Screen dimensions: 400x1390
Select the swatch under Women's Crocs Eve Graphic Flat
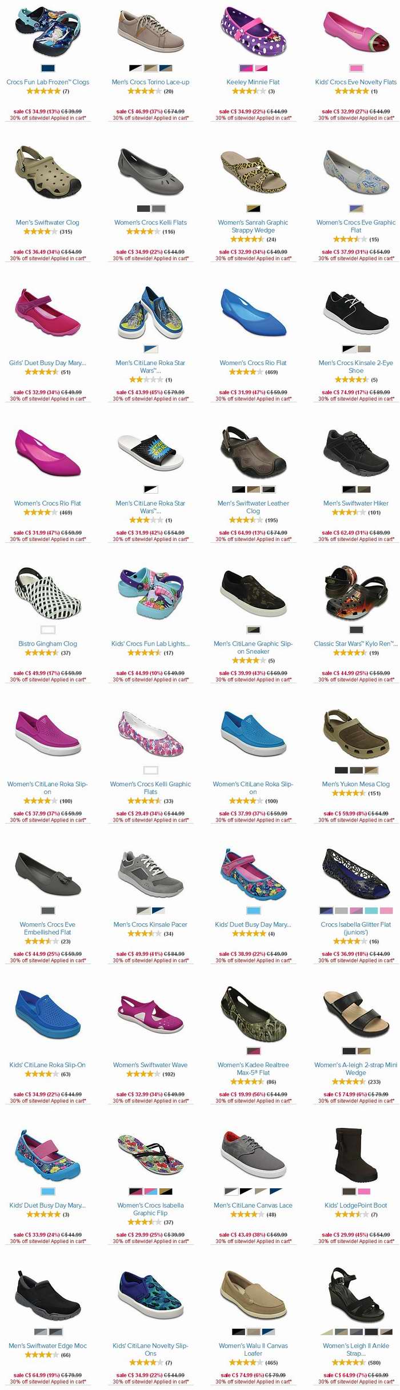point(356,209)
